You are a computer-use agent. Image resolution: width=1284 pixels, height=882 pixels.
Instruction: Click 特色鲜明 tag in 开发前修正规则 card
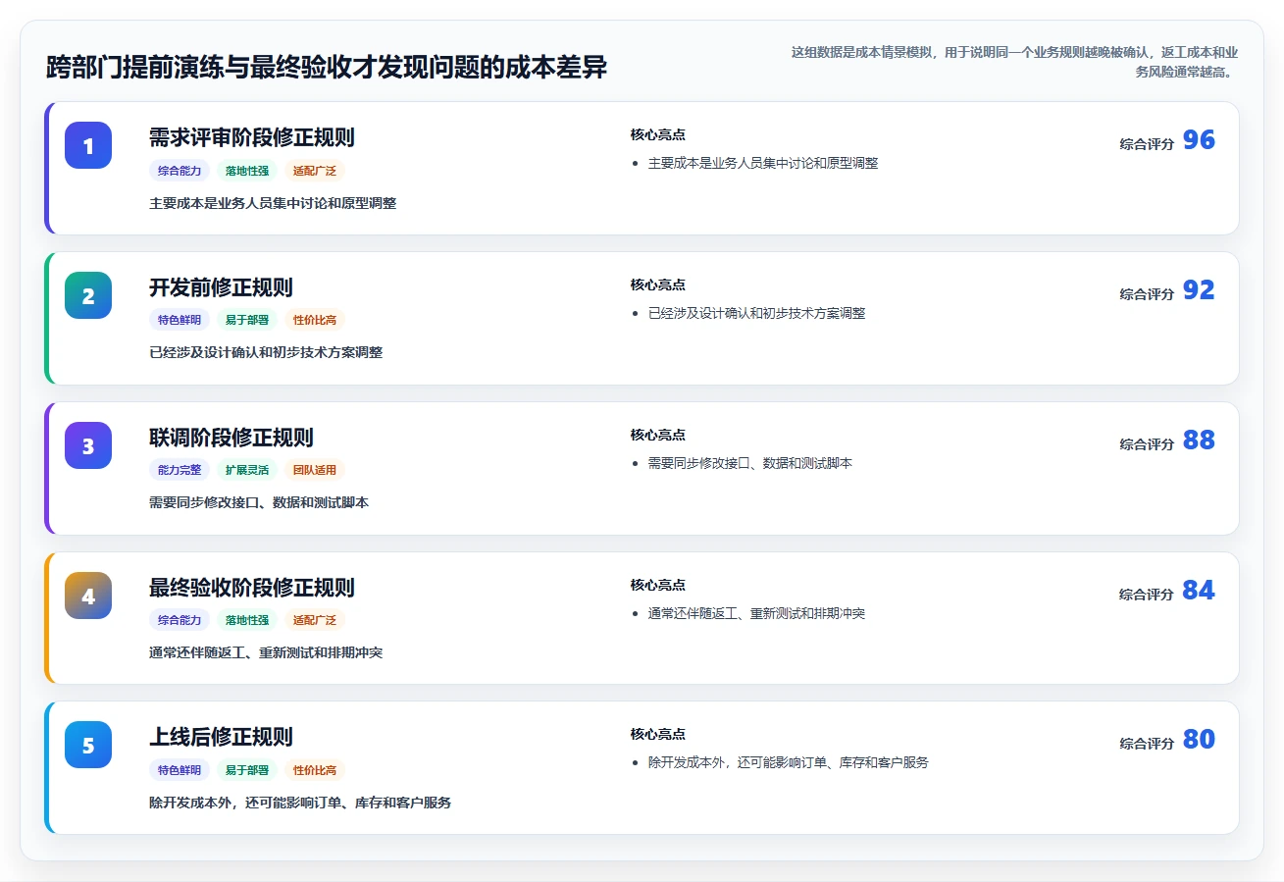[180, 320]
